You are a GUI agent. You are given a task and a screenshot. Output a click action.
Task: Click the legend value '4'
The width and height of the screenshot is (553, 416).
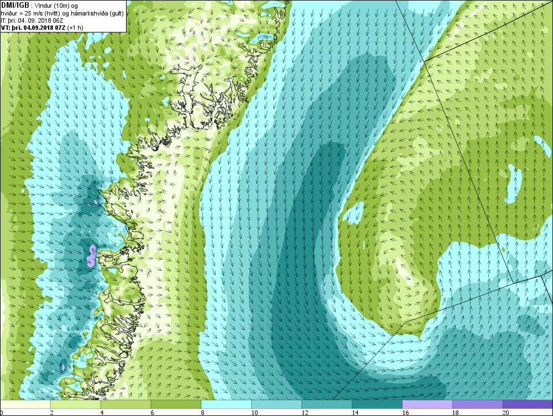click(x=102, y=413)
